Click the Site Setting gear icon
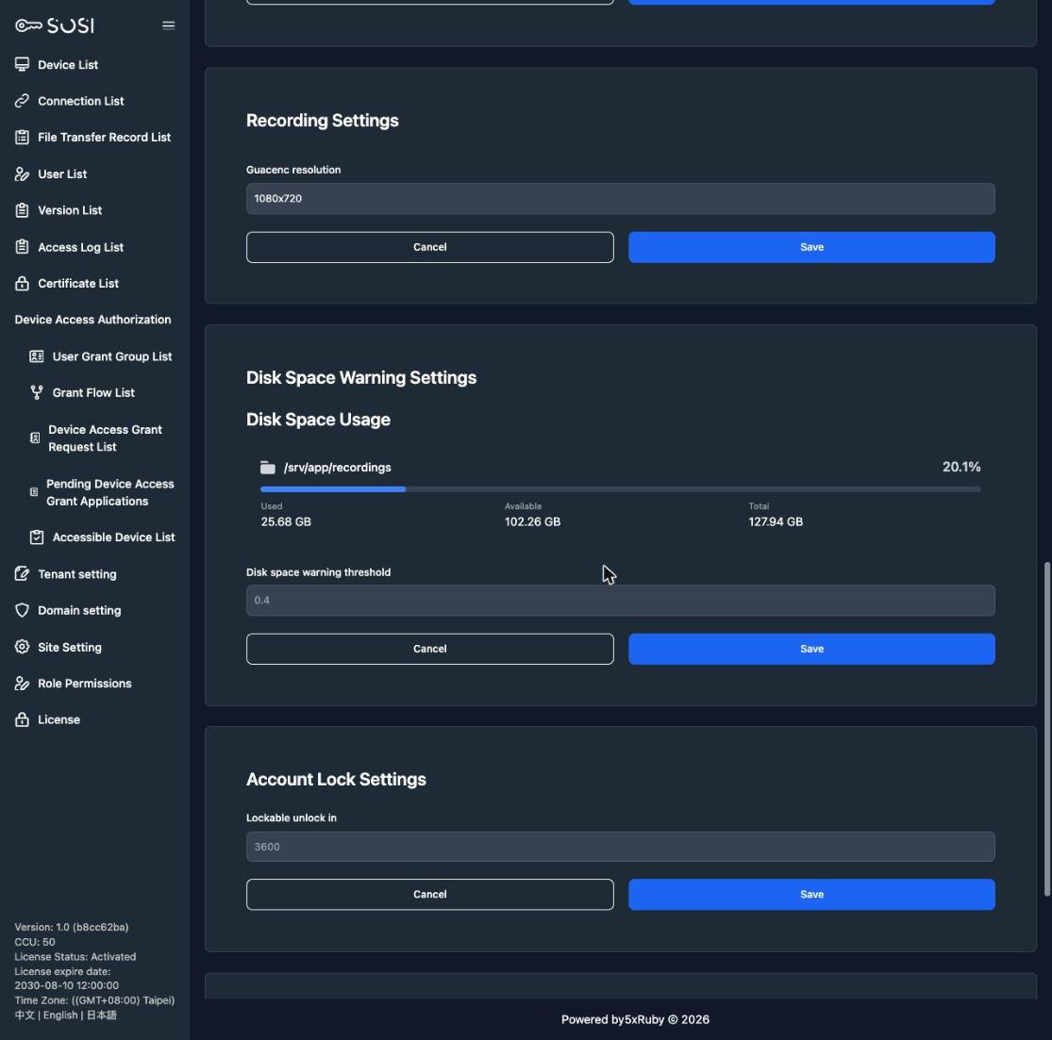Viewport: 1052px width, 1040px height. pos(22,647)
